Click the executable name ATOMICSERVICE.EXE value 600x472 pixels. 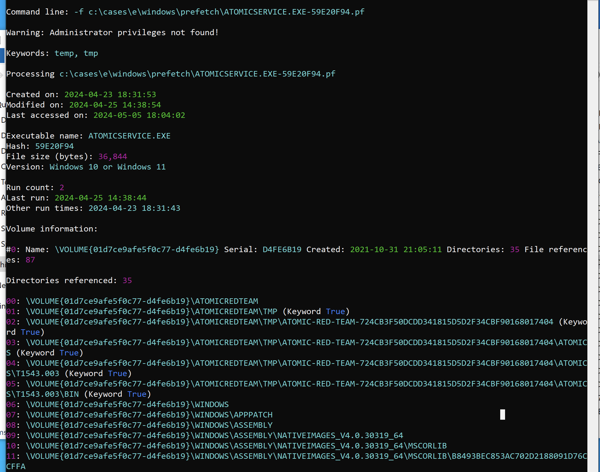coord(129,136)
